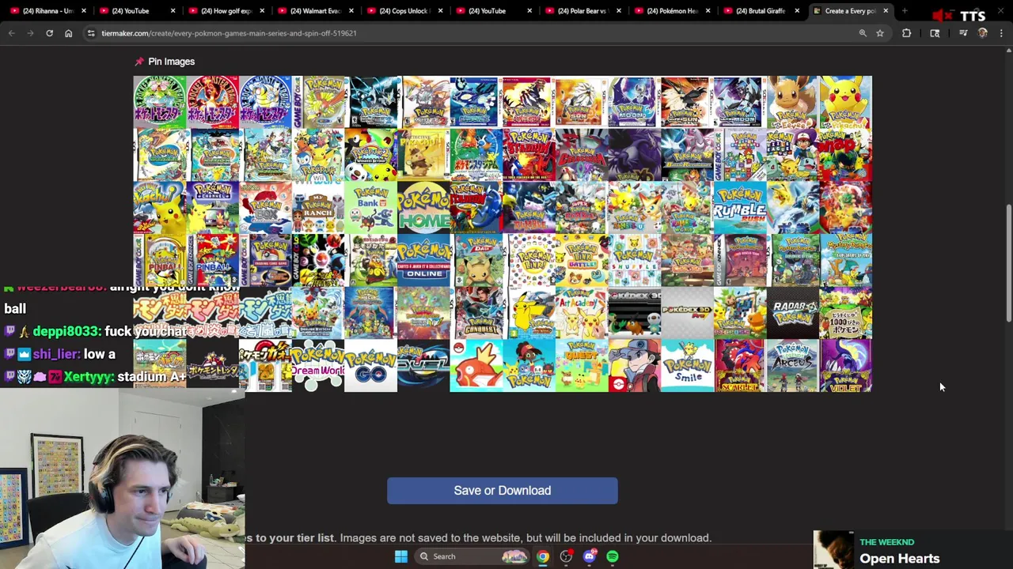Screen dimensions: 1013x569
Task: Open the Chrome three-dot menu
Action: coord(1001,33)
